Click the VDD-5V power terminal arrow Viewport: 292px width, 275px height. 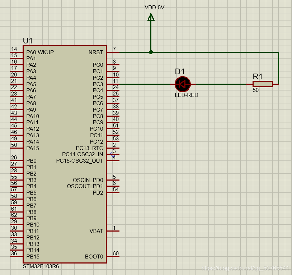[x=151, y=17]
